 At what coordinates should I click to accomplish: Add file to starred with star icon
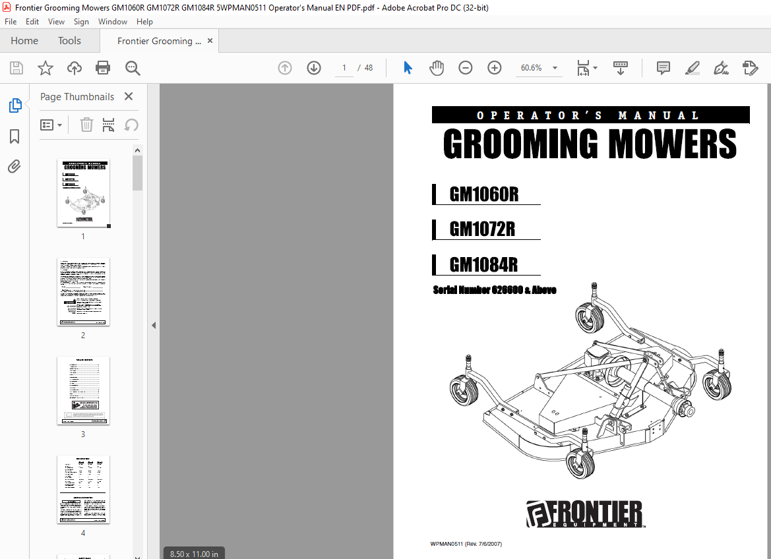click(46, 68)
